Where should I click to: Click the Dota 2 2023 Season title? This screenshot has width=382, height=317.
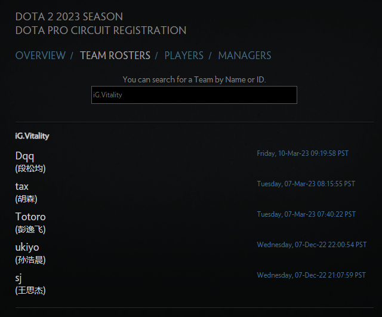coord(69,16)
